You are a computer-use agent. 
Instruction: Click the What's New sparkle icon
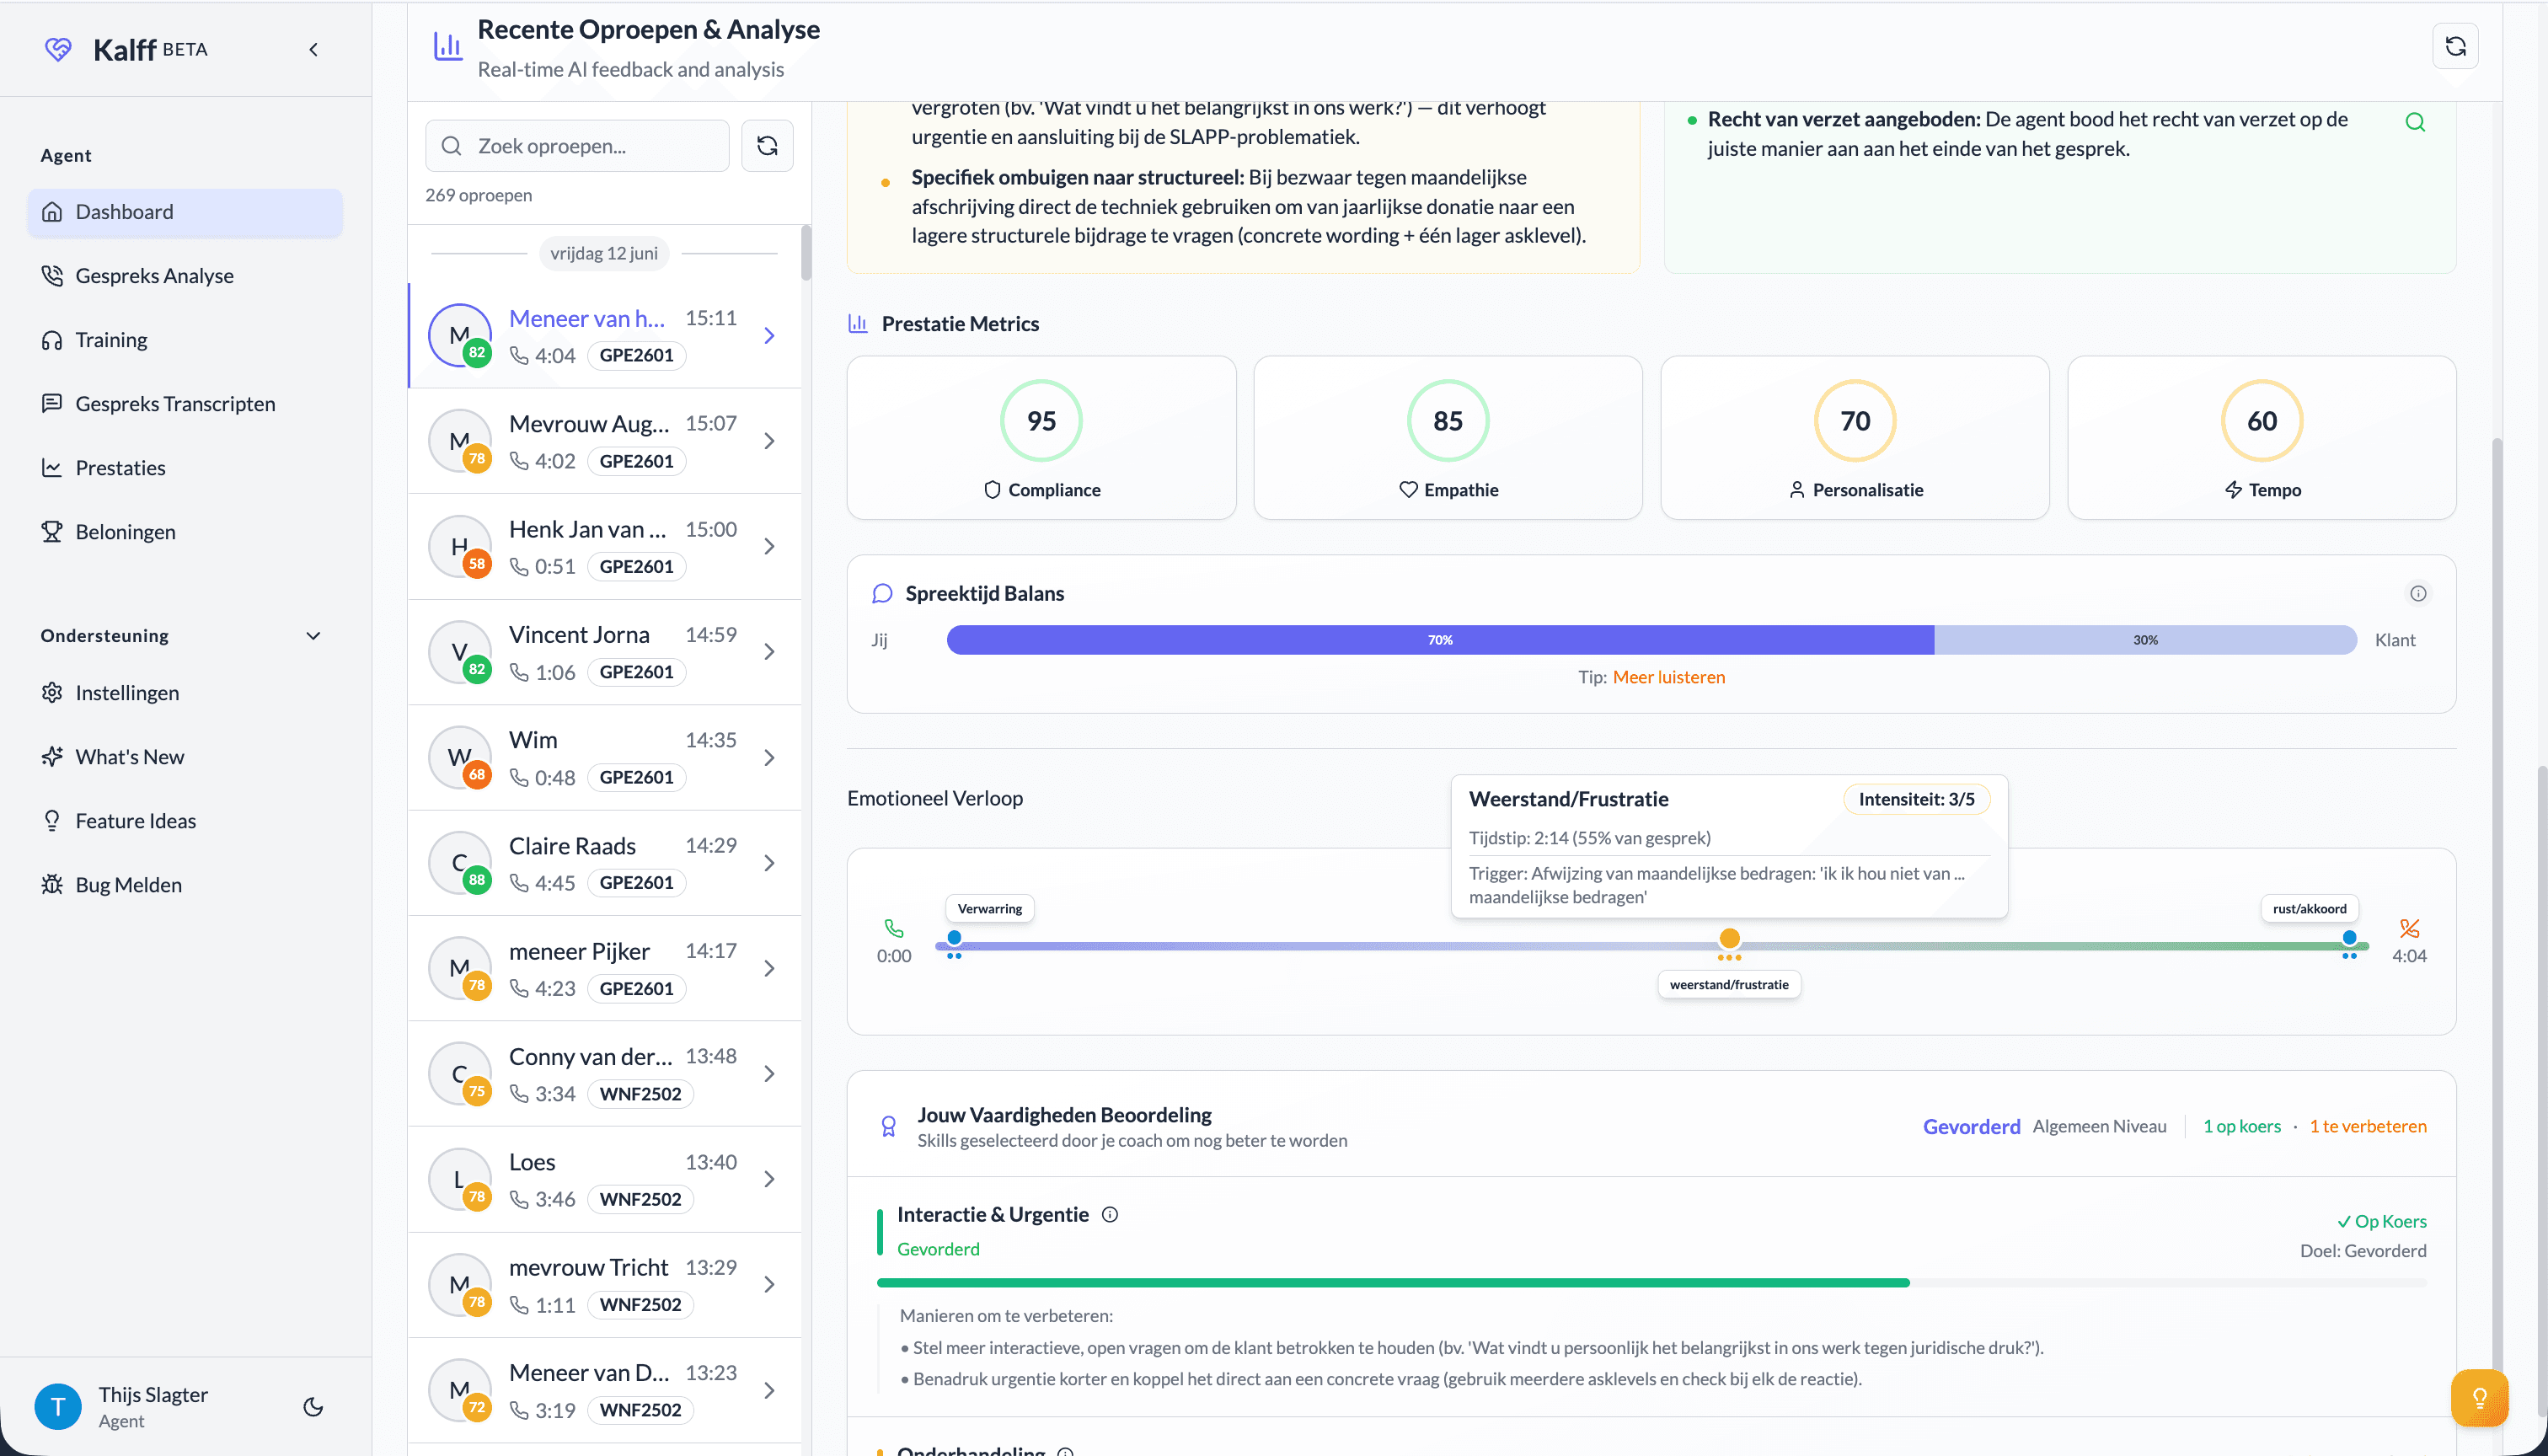pos(52,756)
